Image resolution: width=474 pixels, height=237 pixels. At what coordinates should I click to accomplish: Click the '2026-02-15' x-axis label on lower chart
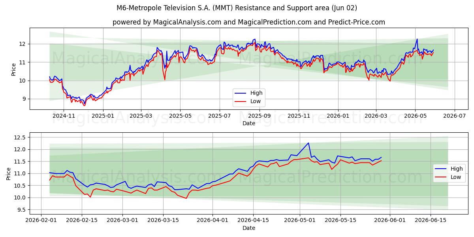82,220
